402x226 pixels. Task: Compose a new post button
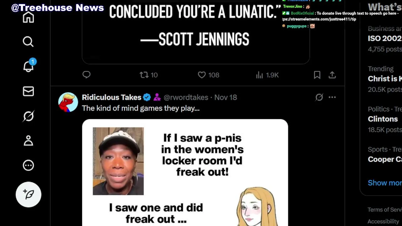[29, 195]
